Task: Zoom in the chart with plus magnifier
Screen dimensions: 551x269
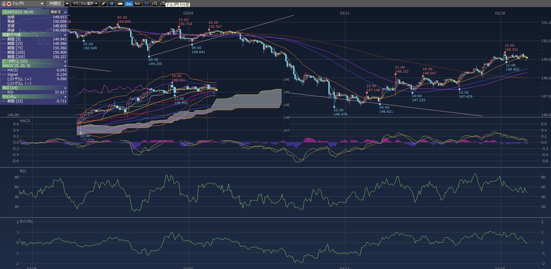Action: click(x=163, y=4)
